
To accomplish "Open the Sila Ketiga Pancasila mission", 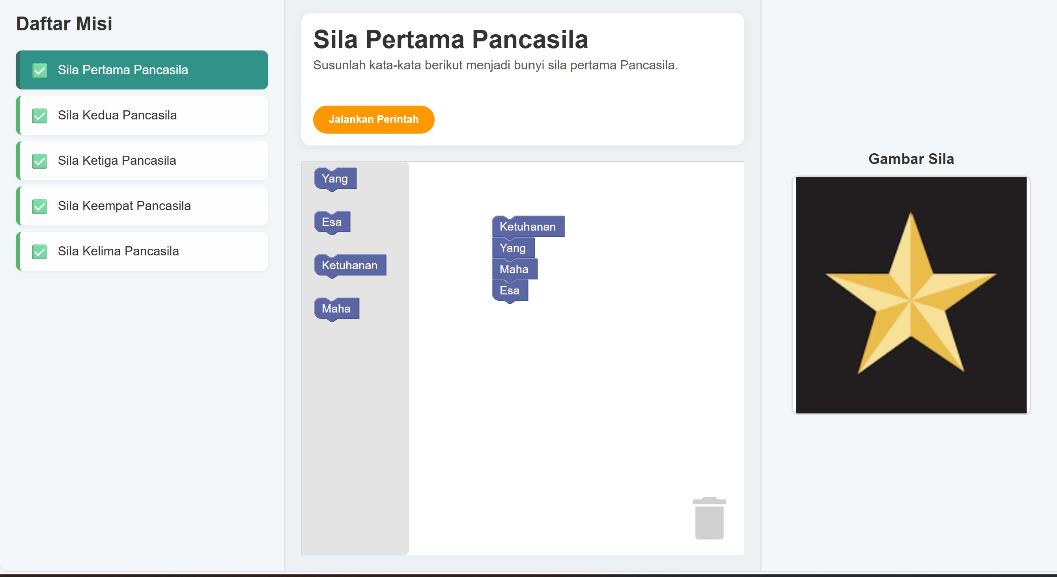I will 117,161.
